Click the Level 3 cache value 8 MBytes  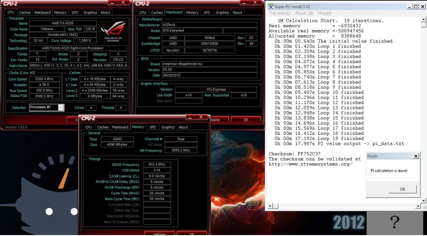[95, 96]
